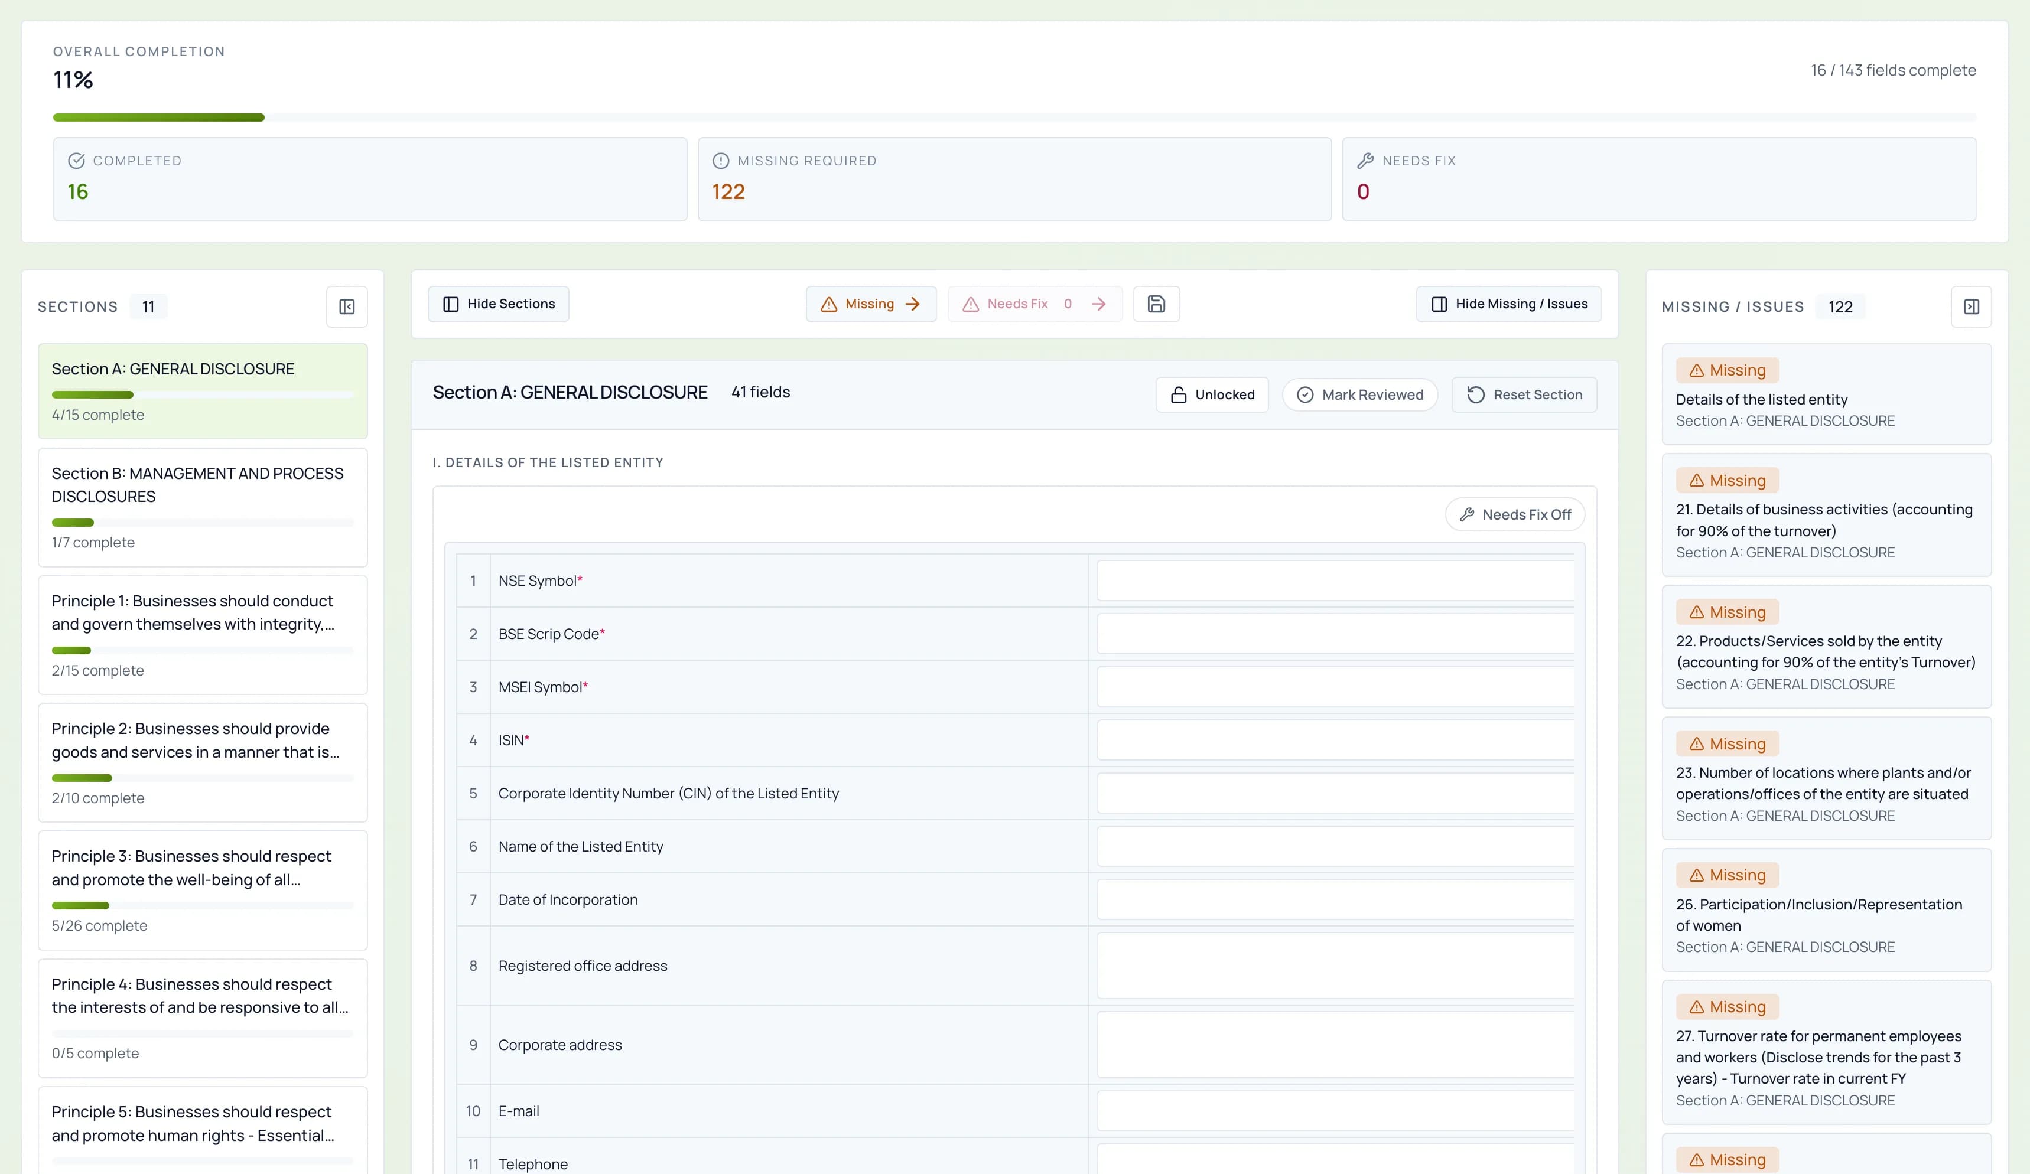Screen dimensions: 2030x1174
Task: Click the Telephone row label
Action: click(x=532, y=1163)
